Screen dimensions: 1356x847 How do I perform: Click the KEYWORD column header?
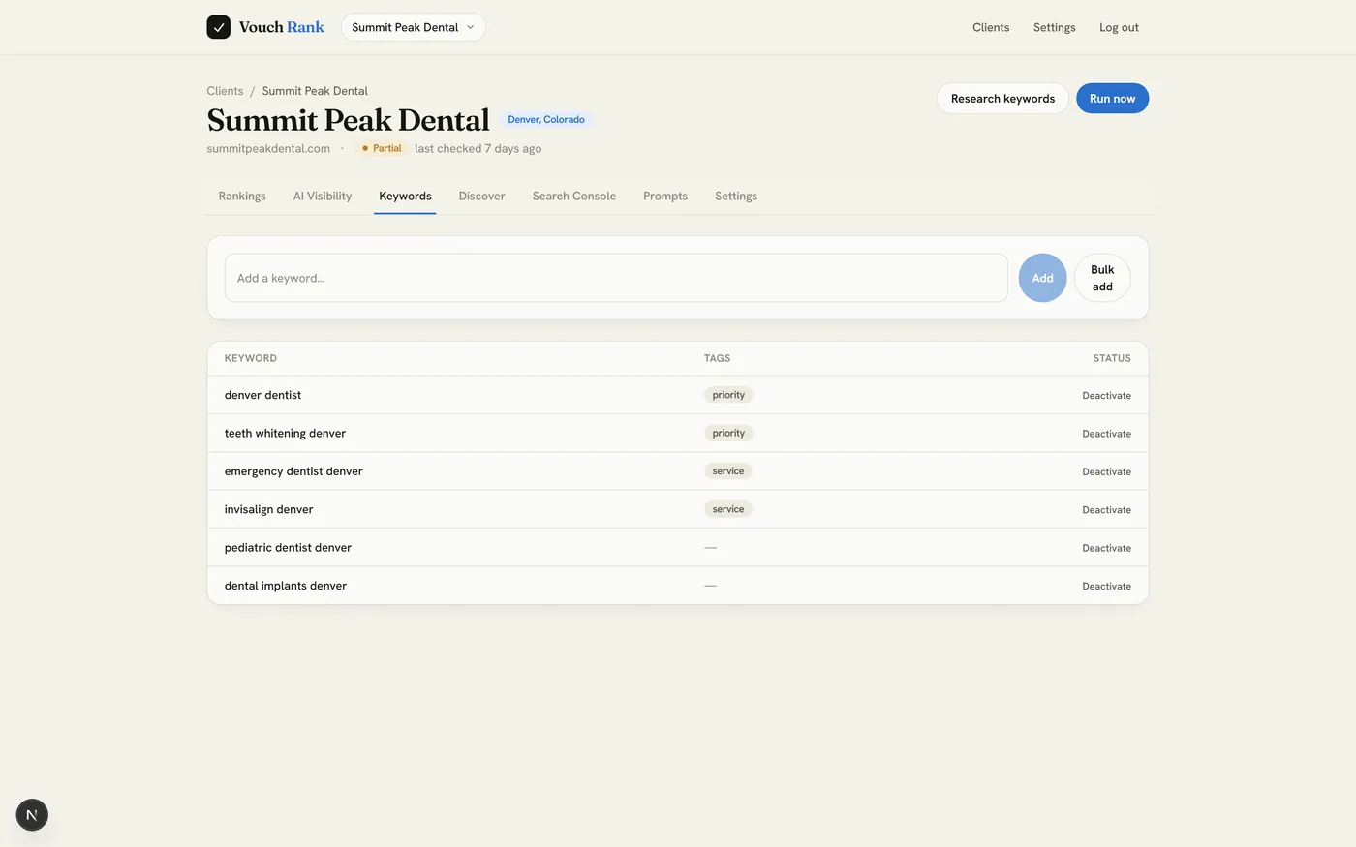[251, 358]
